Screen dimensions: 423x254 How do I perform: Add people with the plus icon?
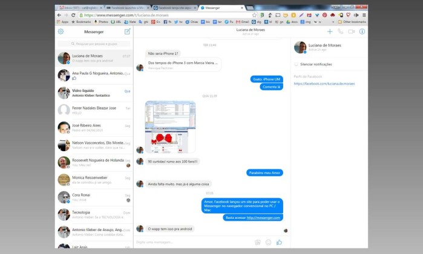pyautogui.click(x=330, y=31)
